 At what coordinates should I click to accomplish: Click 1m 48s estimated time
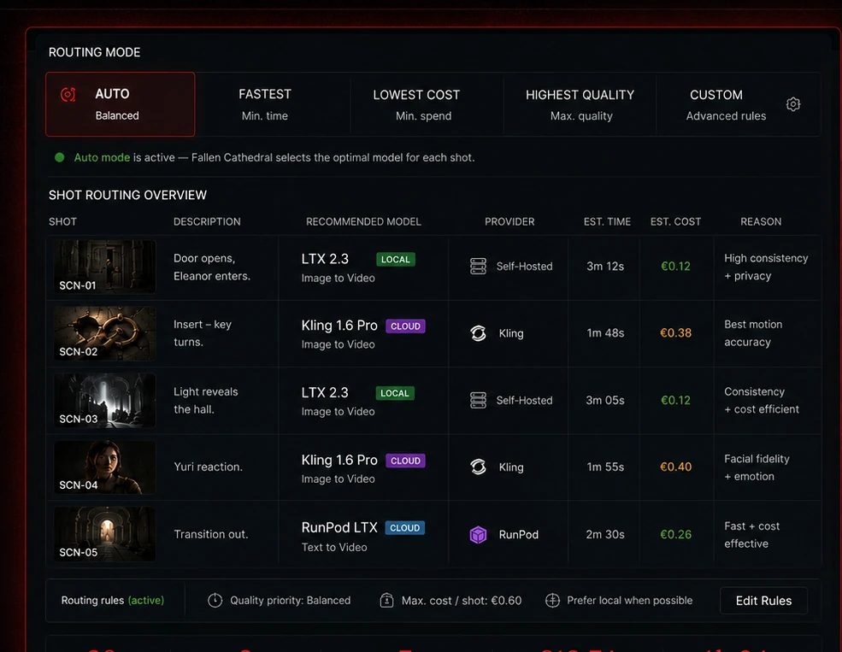point(605,332)
